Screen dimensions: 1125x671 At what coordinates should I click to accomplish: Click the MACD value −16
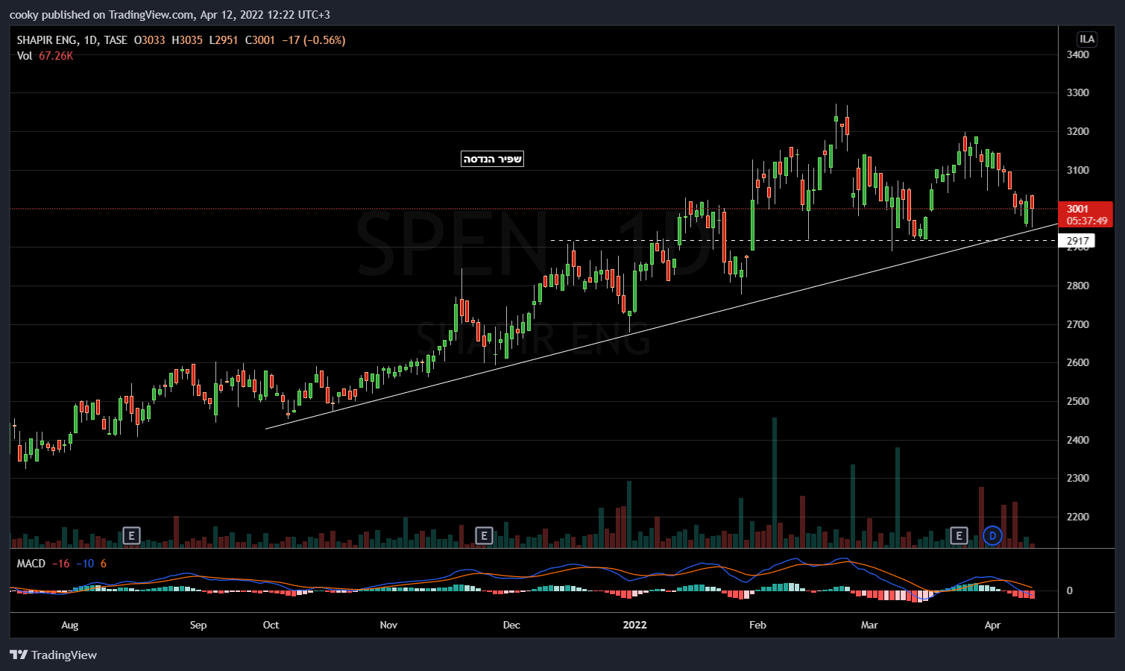[x=61, y=564]
